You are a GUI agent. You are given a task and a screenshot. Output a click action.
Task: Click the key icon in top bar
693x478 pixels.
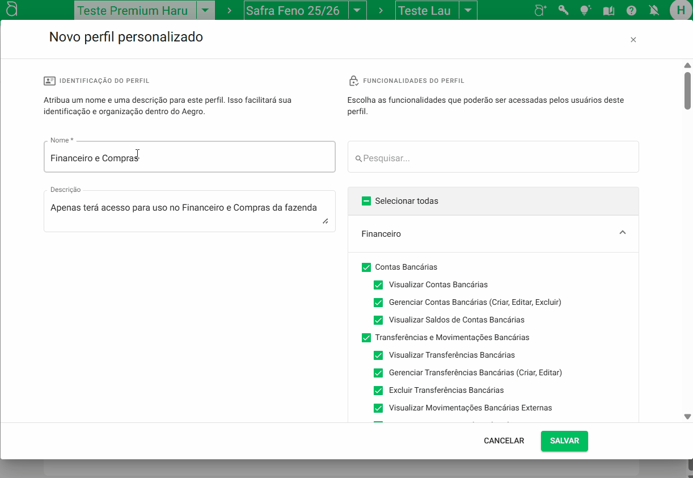tap(563, 10)
